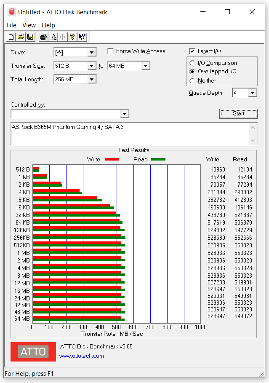Open the Help menu

point(48,25)
